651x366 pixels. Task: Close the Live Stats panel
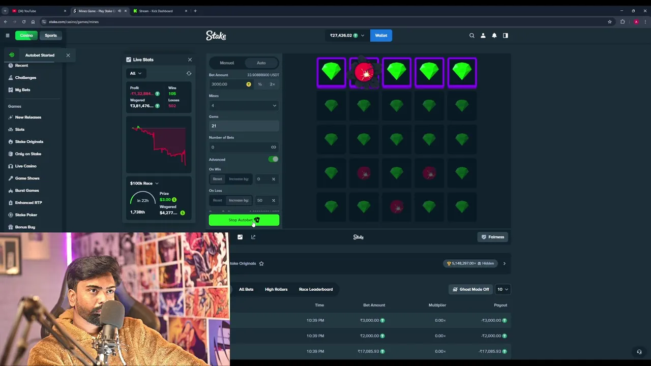(190, 59)
